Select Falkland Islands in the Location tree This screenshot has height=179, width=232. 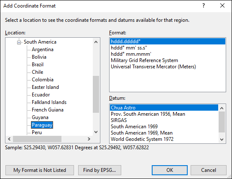[49, 102]
